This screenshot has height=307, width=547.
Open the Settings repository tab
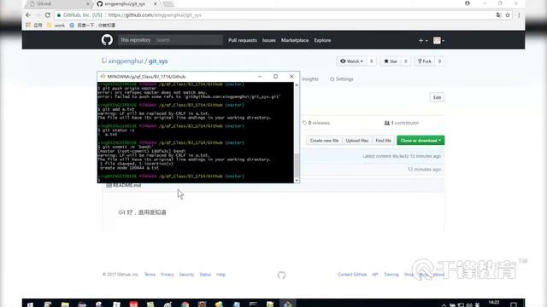[342, 79]
